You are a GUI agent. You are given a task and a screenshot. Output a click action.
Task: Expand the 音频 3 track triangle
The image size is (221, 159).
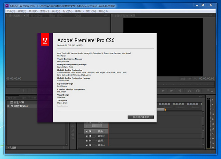[96, 141]
